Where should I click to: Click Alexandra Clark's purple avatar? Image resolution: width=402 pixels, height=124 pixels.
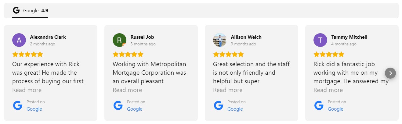19,40
